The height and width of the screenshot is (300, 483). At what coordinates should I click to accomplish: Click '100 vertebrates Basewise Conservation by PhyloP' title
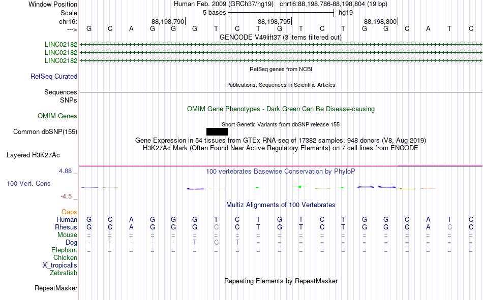[x=281, y=172]
